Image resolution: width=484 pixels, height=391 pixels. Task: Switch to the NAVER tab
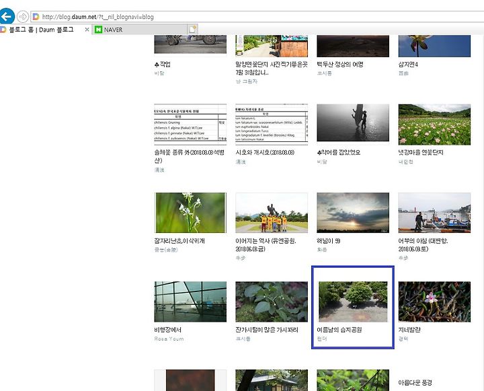[x=139, y=30]
